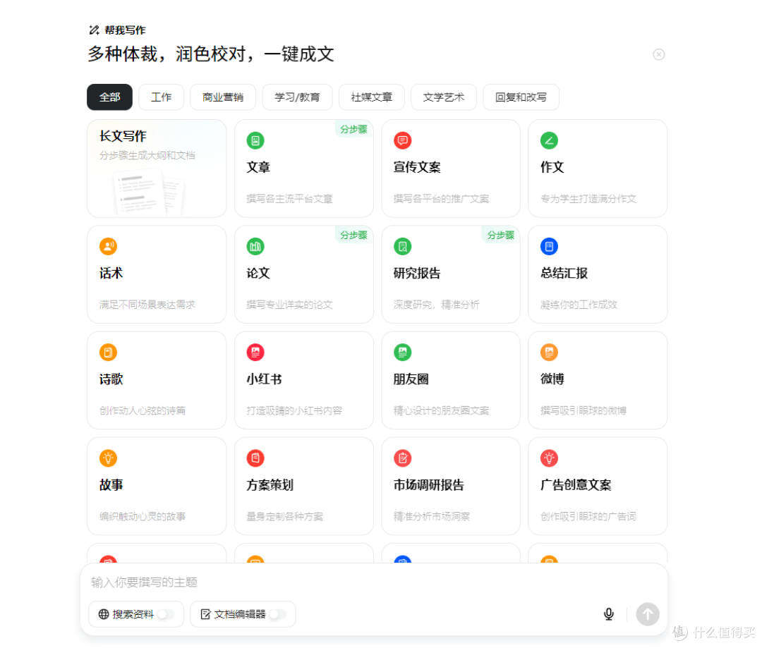Click the 量身定制各种方案 description
Image resolution: width=762 pixels, height=648 pixels.
[285, 516]
